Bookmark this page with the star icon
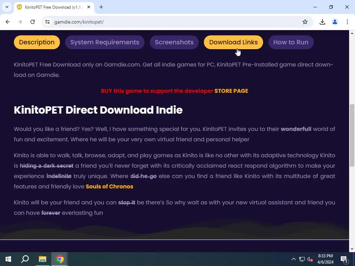Viewport: 355px width, 266px height. coord(305,22)
